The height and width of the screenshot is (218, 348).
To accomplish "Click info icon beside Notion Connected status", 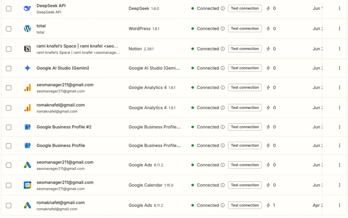I will tap(223, 49).
